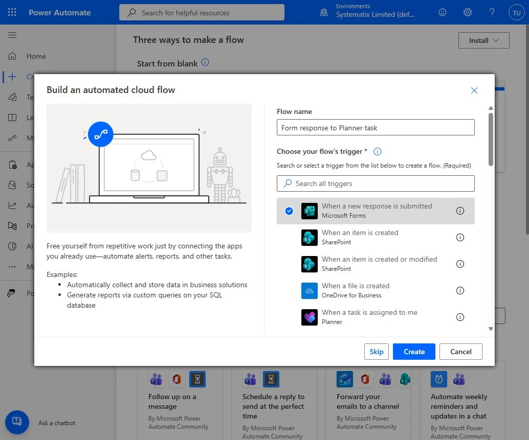Click the Start from blank info icon
The height and width of the screenshot is (440, 529).
point(205,62)
